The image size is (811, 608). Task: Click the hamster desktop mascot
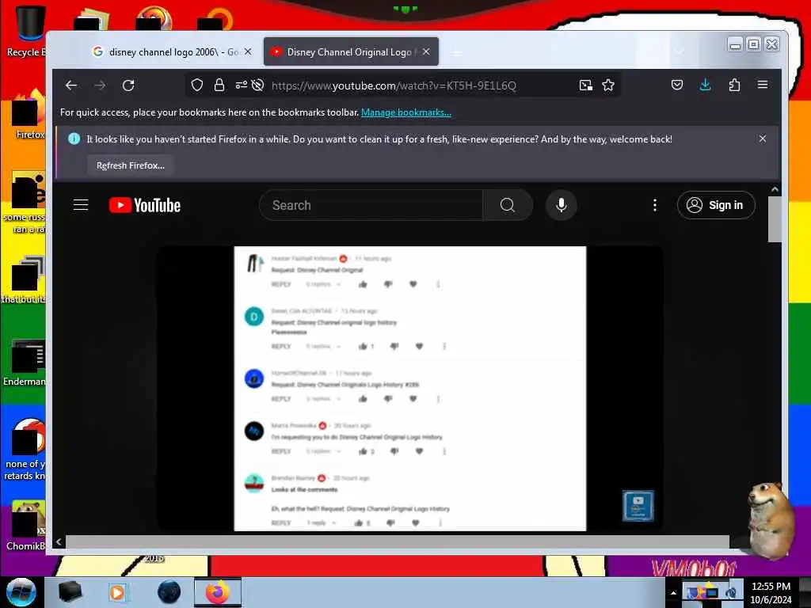(770, 519)
